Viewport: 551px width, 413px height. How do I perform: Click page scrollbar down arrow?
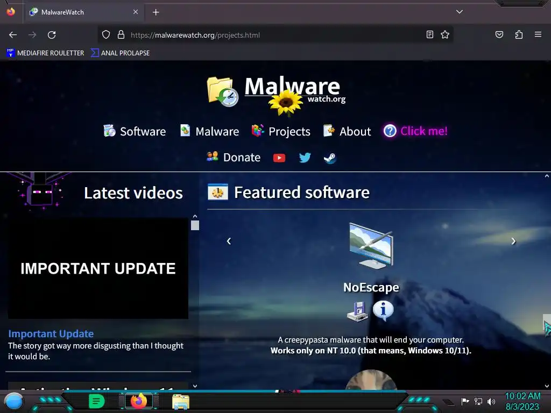pyautogui.click(x=547, y=386)
